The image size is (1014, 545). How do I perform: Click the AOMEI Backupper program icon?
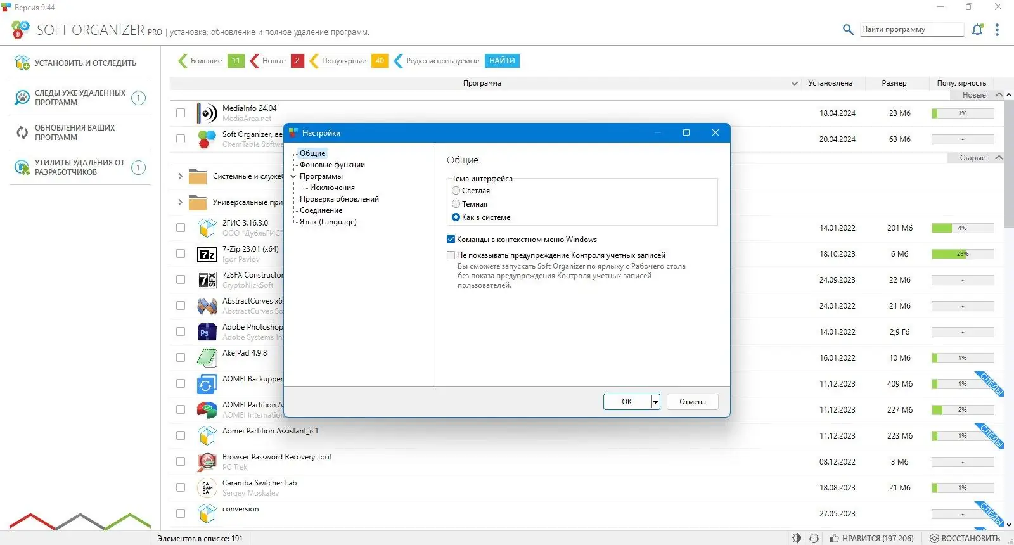click(x=207, y=384)
